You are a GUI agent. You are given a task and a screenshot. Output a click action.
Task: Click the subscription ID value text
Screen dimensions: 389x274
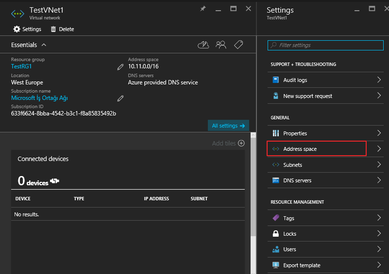point(64,113)
